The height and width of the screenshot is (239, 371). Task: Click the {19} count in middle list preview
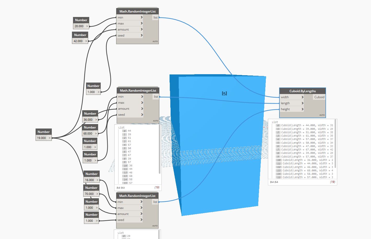(157, 187)
